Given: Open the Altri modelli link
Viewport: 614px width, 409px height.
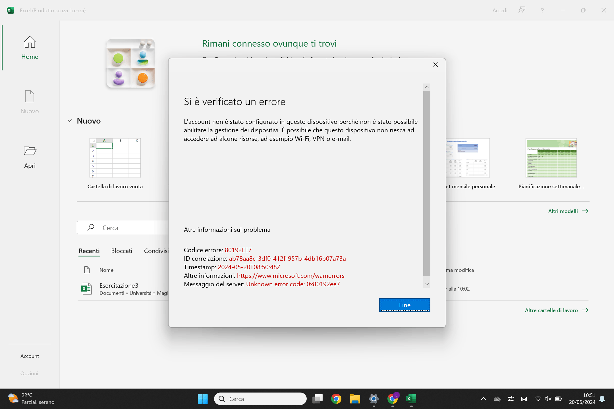Looking at the screenshot, I should [x=569, y=211].
